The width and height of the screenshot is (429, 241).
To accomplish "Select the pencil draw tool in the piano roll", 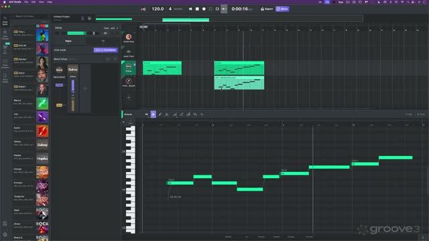I will (160, 114).
